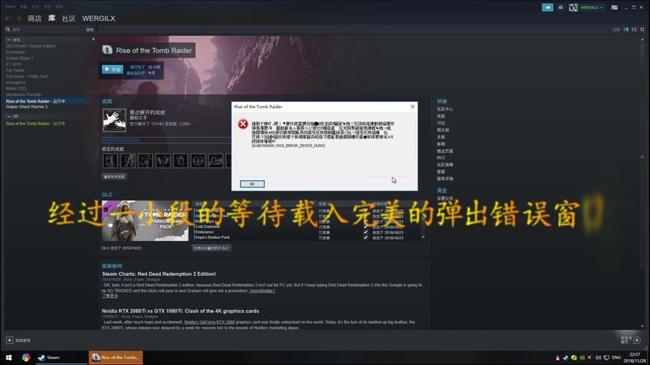Open the DLC link in right sidebar
This screenshot has width=650, height=365.
pyautogui.click(x=441, y=158)
